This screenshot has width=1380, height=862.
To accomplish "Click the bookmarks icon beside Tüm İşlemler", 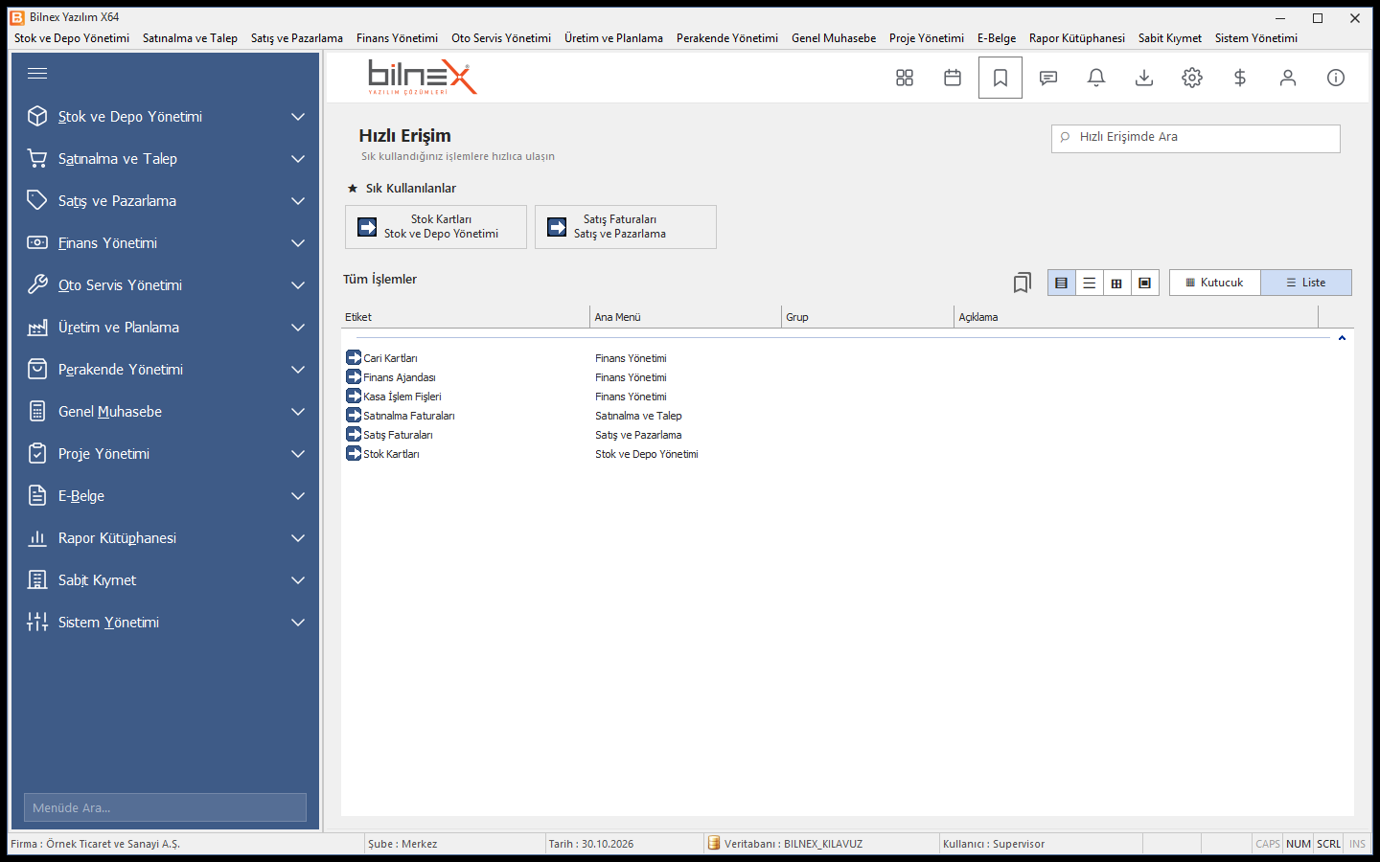I will point(1023,283).
